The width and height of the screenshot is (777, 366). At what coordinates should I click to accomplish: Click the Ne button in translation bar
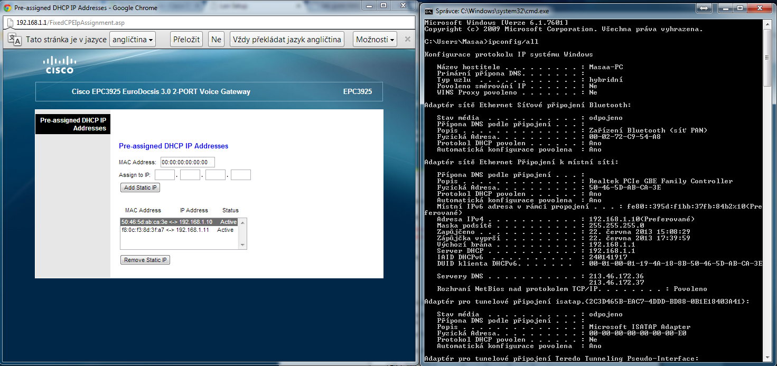[216, 40]
